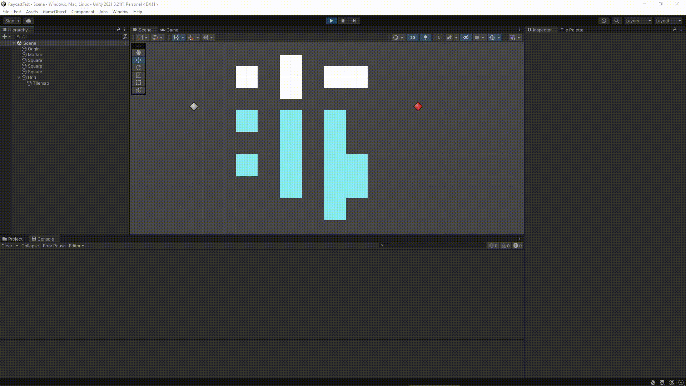The width and height of the screenshot is (686, 386).
Task: Open the Layout dropdown
Action: point(668,21)
